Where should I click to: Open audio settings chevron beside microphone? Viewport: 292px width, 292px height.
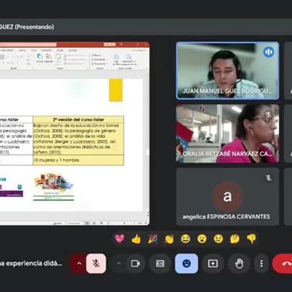[79, 263]
